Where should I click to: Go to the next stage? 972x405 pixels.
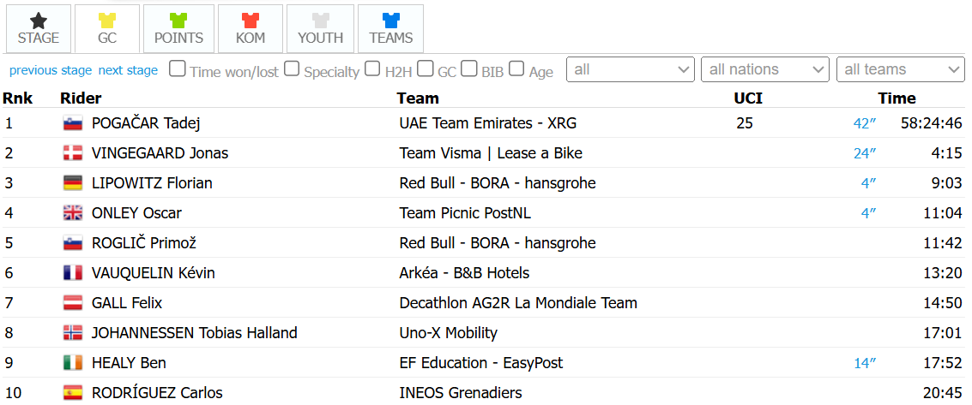click(x=128, y=70)
